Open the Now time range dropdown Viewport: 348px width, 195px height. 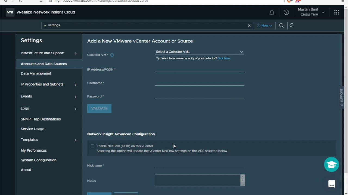coord(264,25)
